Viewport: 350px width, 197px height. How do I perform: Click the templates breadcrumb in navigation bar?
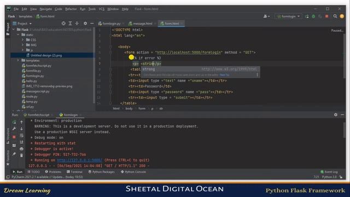[26, 16]
